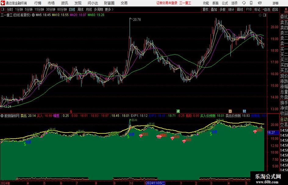The width and height of the screenshot is (288, 185).
Task: Switch to the 15分钟 period
Action: pos(39,9)
